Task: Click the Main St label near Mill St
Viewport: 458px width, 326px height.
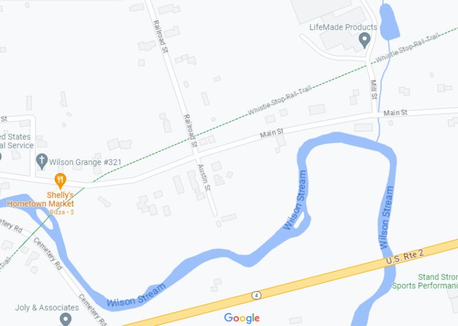Action: coord(395,113)
